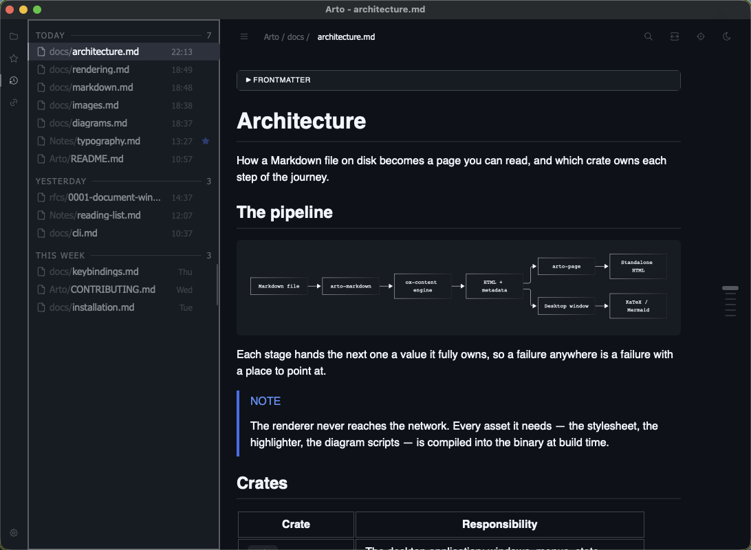Unstar the Notes/typography.md favorite
This screenshot has width=751, height=550.
coord(206,141)
